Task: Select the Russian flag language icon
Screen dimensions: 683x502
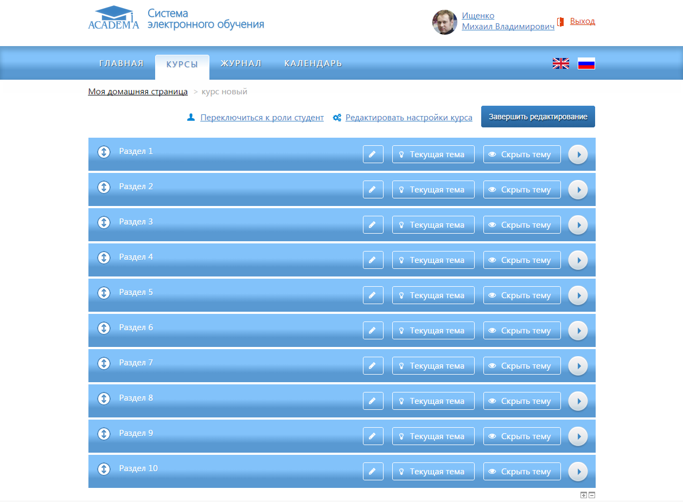Action: click(x=586, y=63)
